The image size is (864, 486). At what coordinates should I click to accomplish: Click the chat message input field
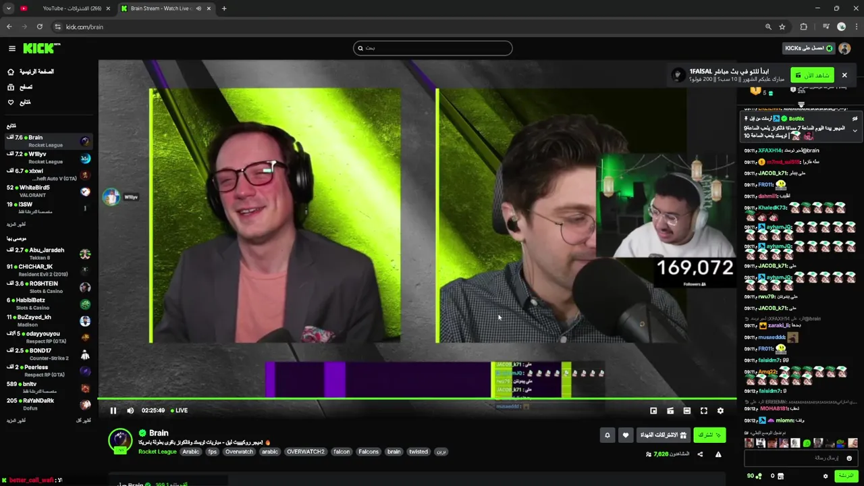pyautogui.click(x=801, y=458)
